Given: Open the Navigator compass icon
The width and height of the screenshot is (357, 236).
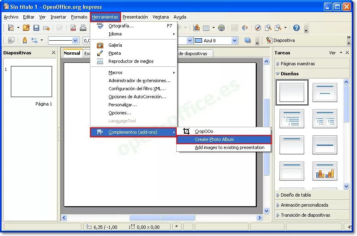Looking at the screenshot, I should (x=258, y=27).
